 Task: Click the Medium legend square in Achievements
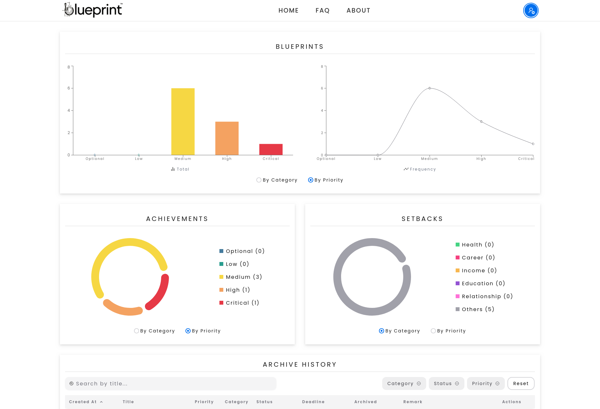point(221,277)
